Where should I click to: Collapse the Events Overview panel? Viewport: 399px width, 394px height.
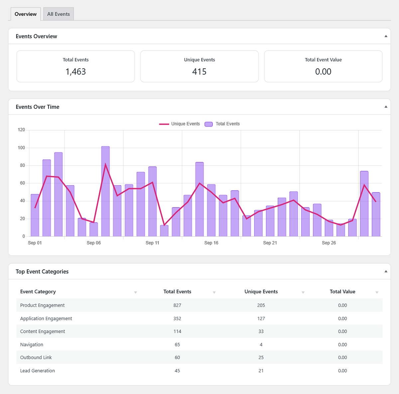(x=386, y=36)
